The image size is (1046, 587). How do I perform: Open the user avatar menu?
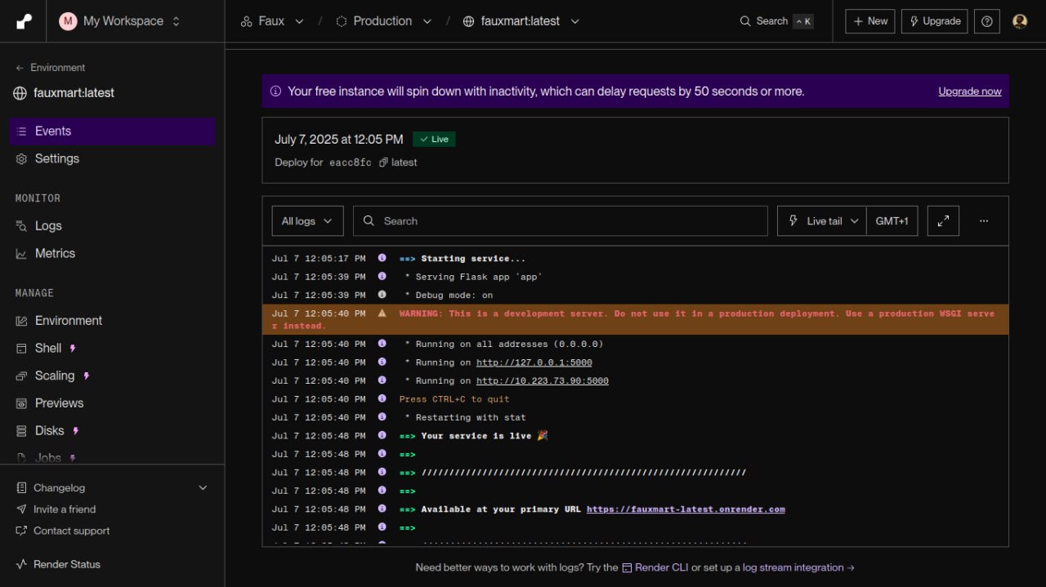pos(1020,21)
